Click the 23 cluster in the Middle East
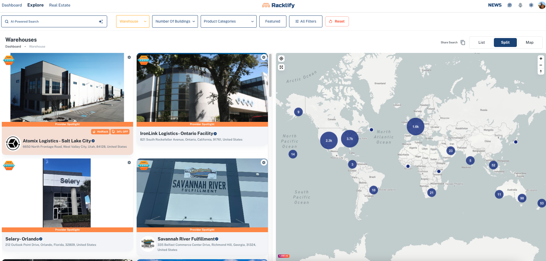Image resolution: width=546 pixels, height=261 pixels. pyautogui.click(x=451, y=151)
